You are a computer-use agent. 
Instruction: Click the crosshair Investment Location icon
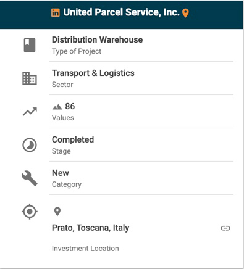coord(30,212)
